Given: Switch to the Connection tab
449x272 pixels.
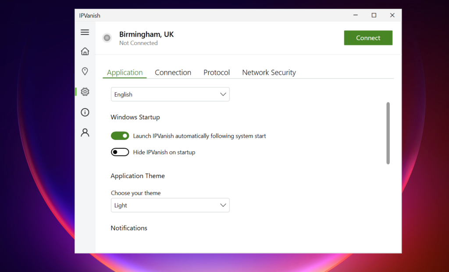Looking at the screenshot, I should [x=173, y=73].
